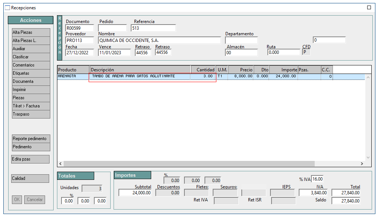Choose the Documenta action
The width and height of the screenshot is (378, 217).
[x=31, y=81]
